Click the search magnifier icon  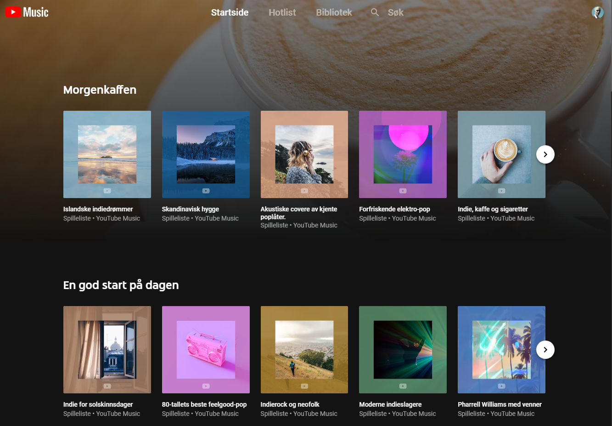(x=375, y=12)
